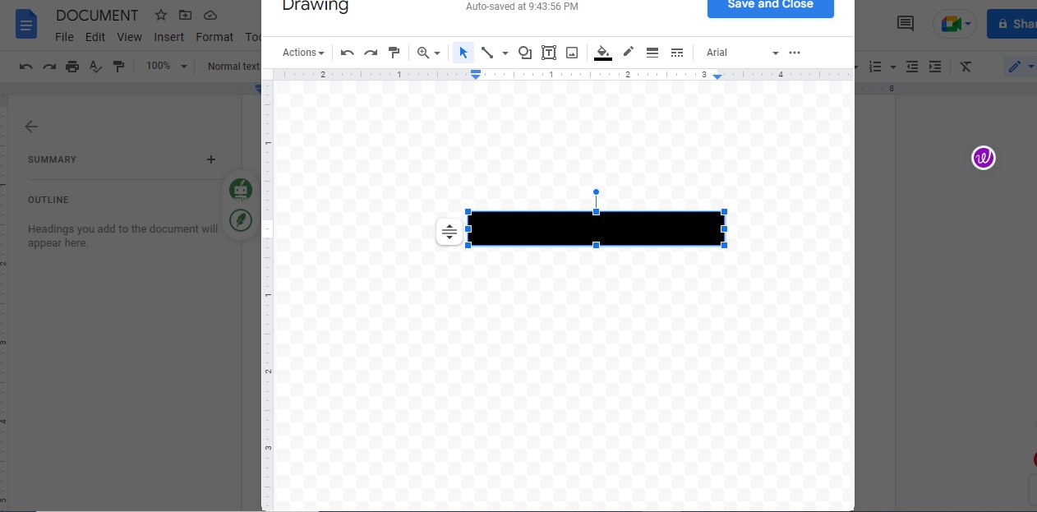1037x512 pixels.
Task: Select the arrow selection tool
Action: point(463,52)
